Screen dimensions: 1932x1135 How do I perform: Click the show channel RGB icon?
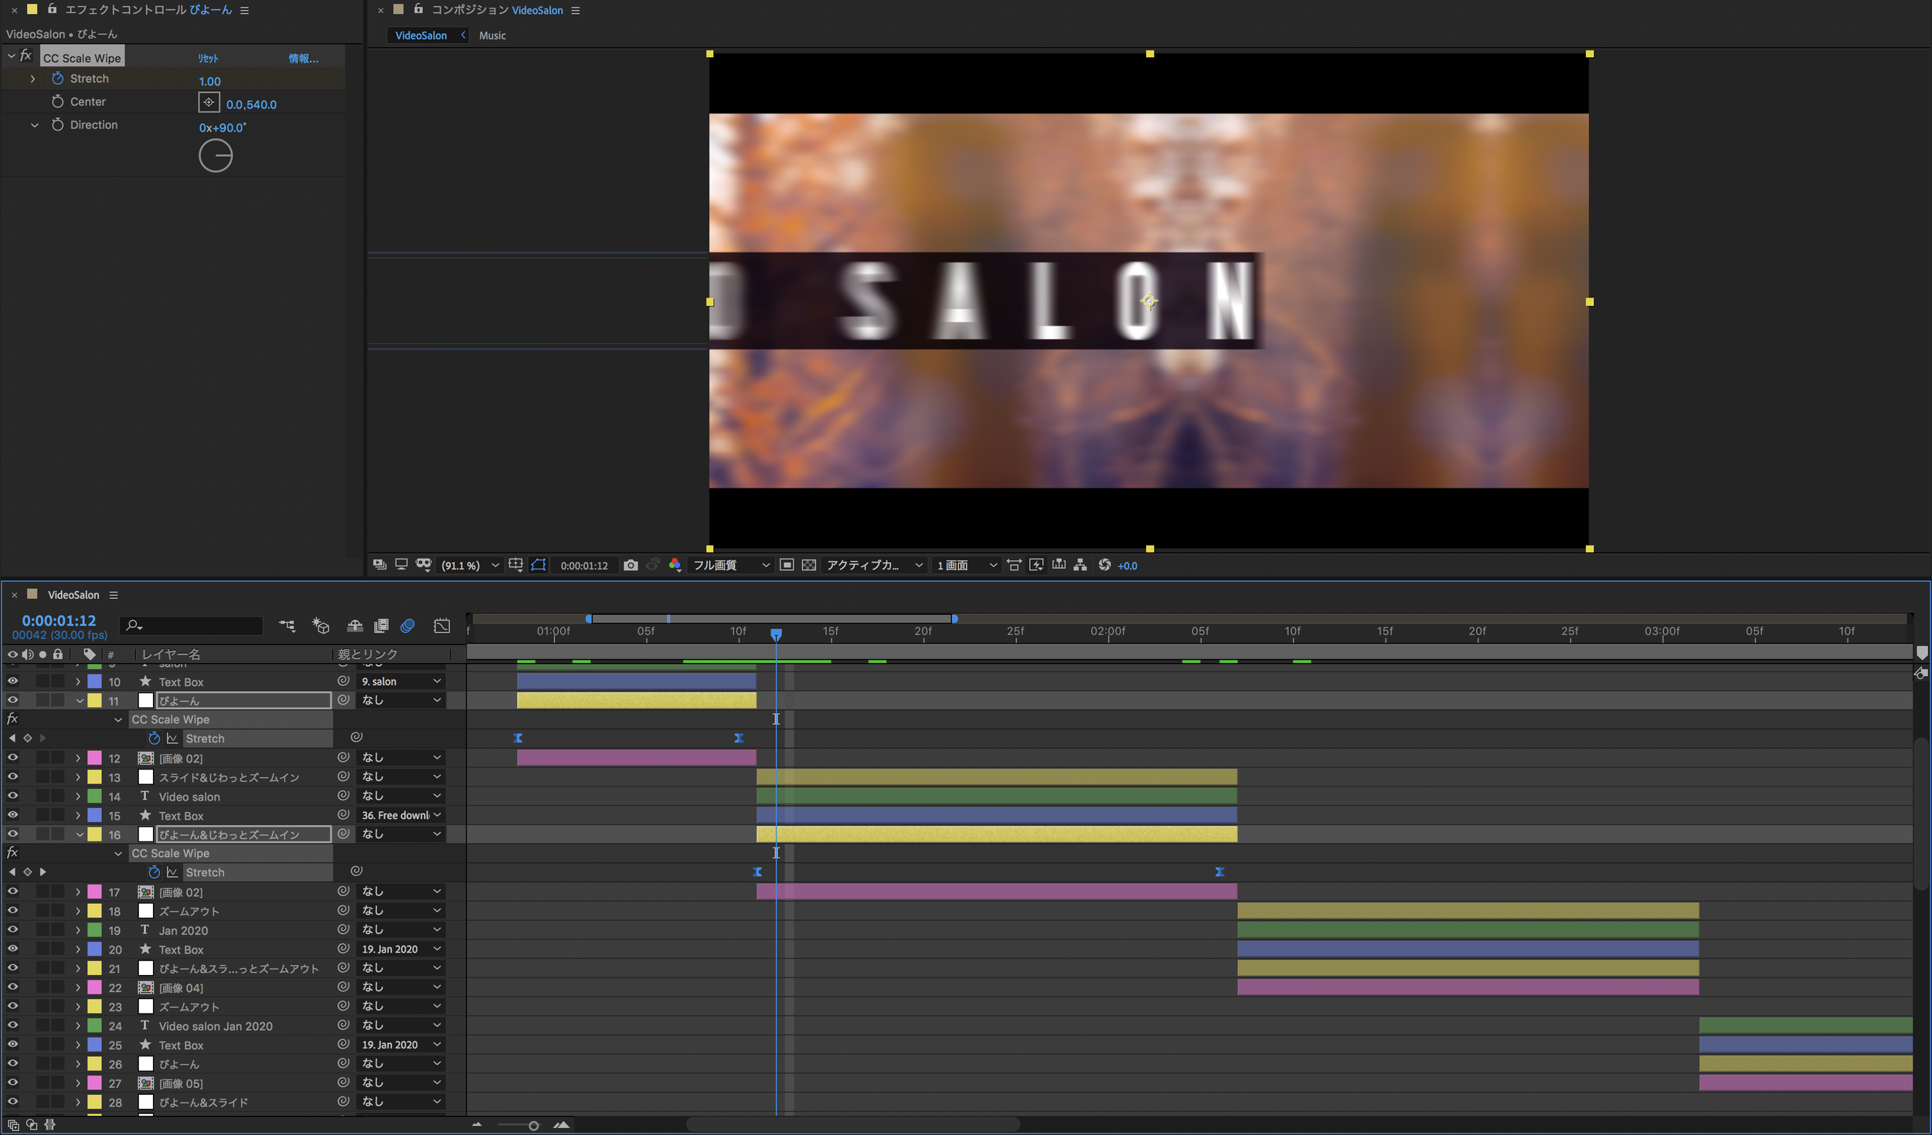pyautogui.click(x=675, y=566)
